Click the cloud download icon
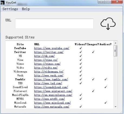This screenshot has height=114, width=124. (108, 24)
